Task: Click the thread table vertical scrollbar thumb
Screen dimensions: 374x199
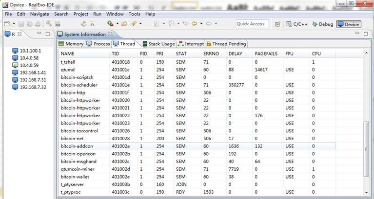Action: [366, 149]
